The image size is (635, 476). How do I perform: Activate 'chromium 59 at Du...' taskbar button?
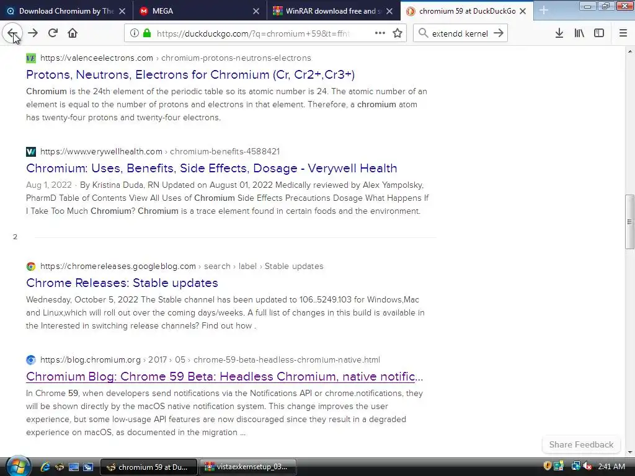click(x=149, y=467)
